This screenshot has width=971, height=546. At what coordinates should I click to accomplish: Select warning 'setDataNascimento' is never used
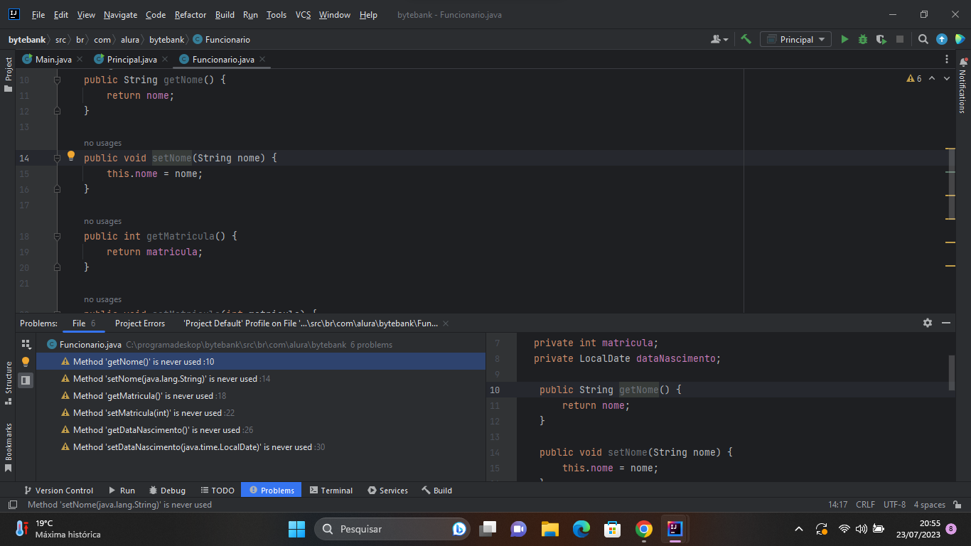[261, 447]
